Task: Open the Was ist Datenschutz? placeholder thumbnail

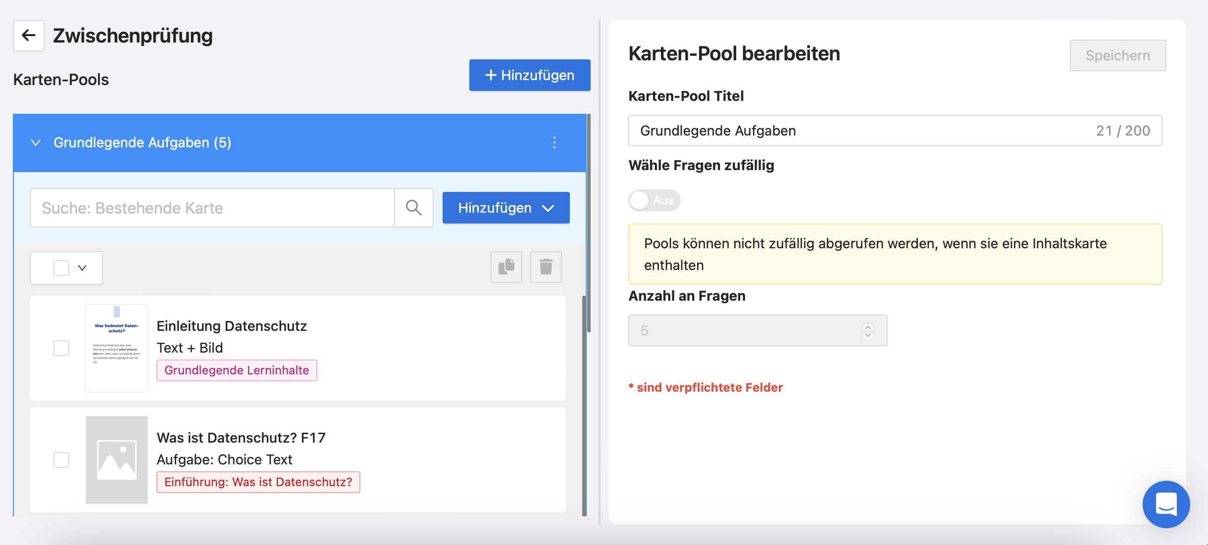Action: 117,460
